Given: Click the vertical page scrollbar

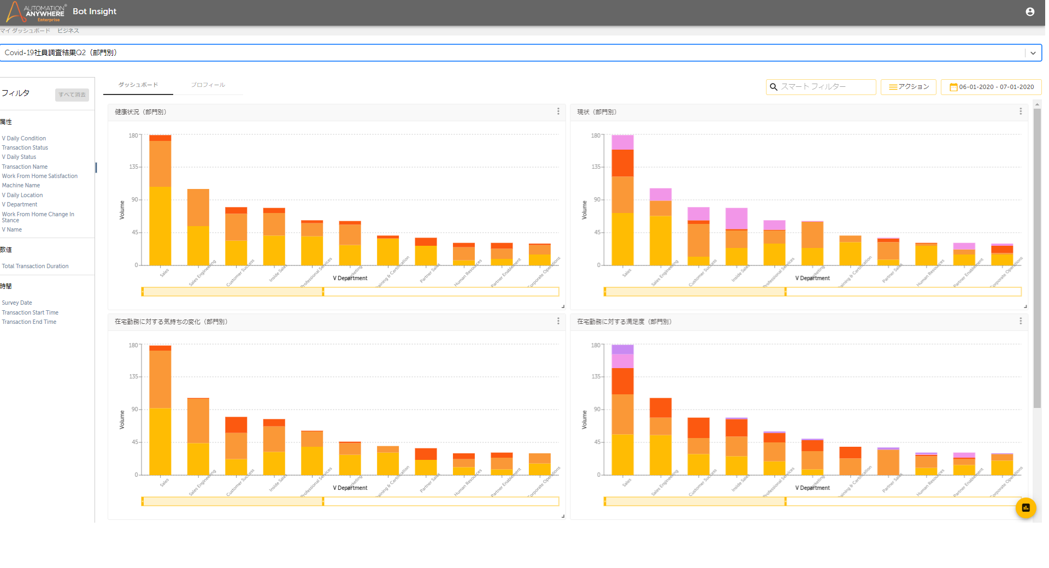Looking at the screenshot, I should point(1036,257).
